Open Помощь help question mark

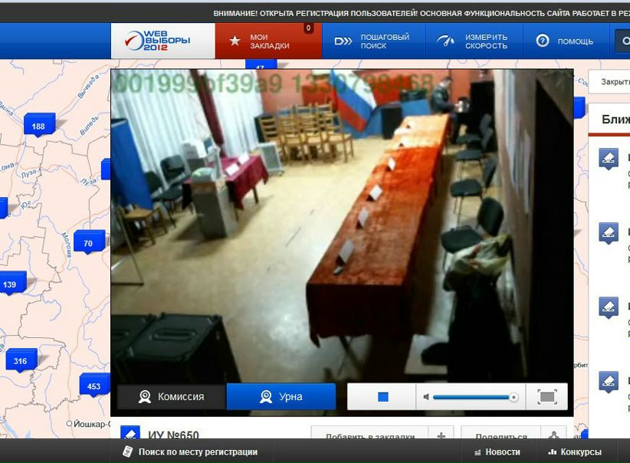point(565,41)
